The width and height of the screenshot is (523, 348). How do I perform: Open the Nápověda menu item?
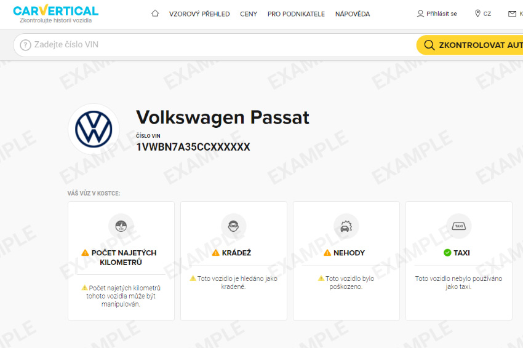tap(353, 14)
